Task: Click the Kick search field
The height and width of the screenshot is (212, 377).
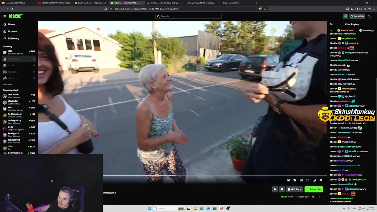Action: tap(188, 16)
